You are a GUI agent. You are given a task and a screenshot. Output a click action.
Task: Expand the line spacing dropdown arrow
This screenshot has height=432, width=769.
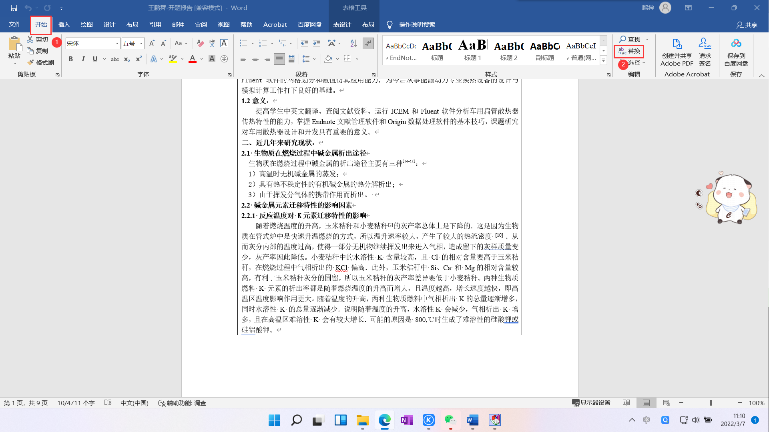[314, 59]
